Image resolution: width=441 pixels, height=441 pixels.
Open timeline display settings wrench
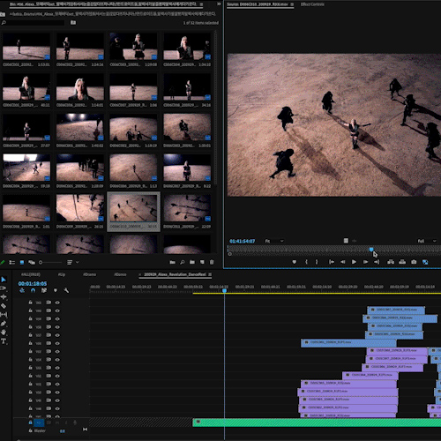pos(66,290)
